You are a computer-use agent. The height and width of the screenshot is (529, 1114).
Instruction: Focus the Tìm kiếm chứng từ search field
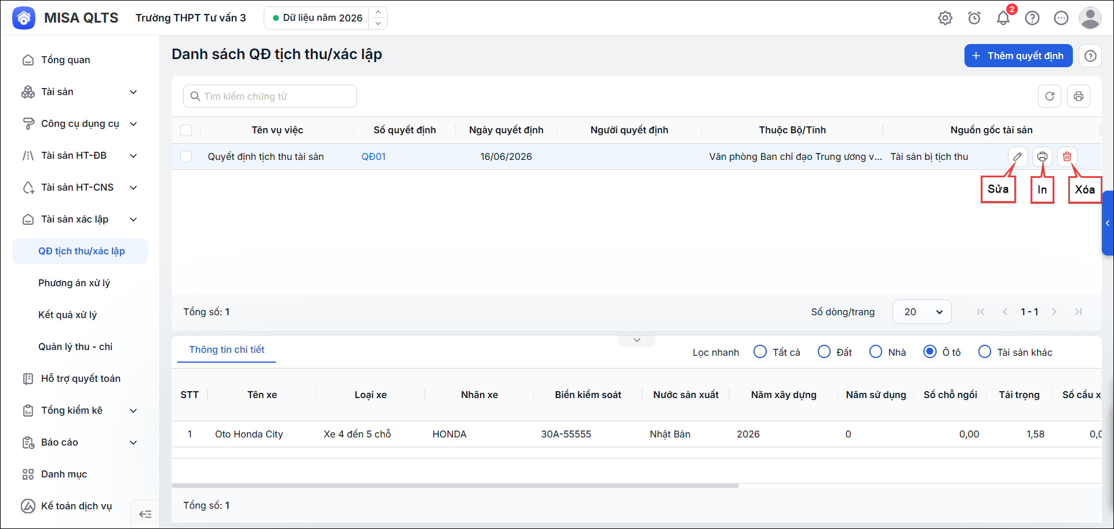[x=270, y=96]
